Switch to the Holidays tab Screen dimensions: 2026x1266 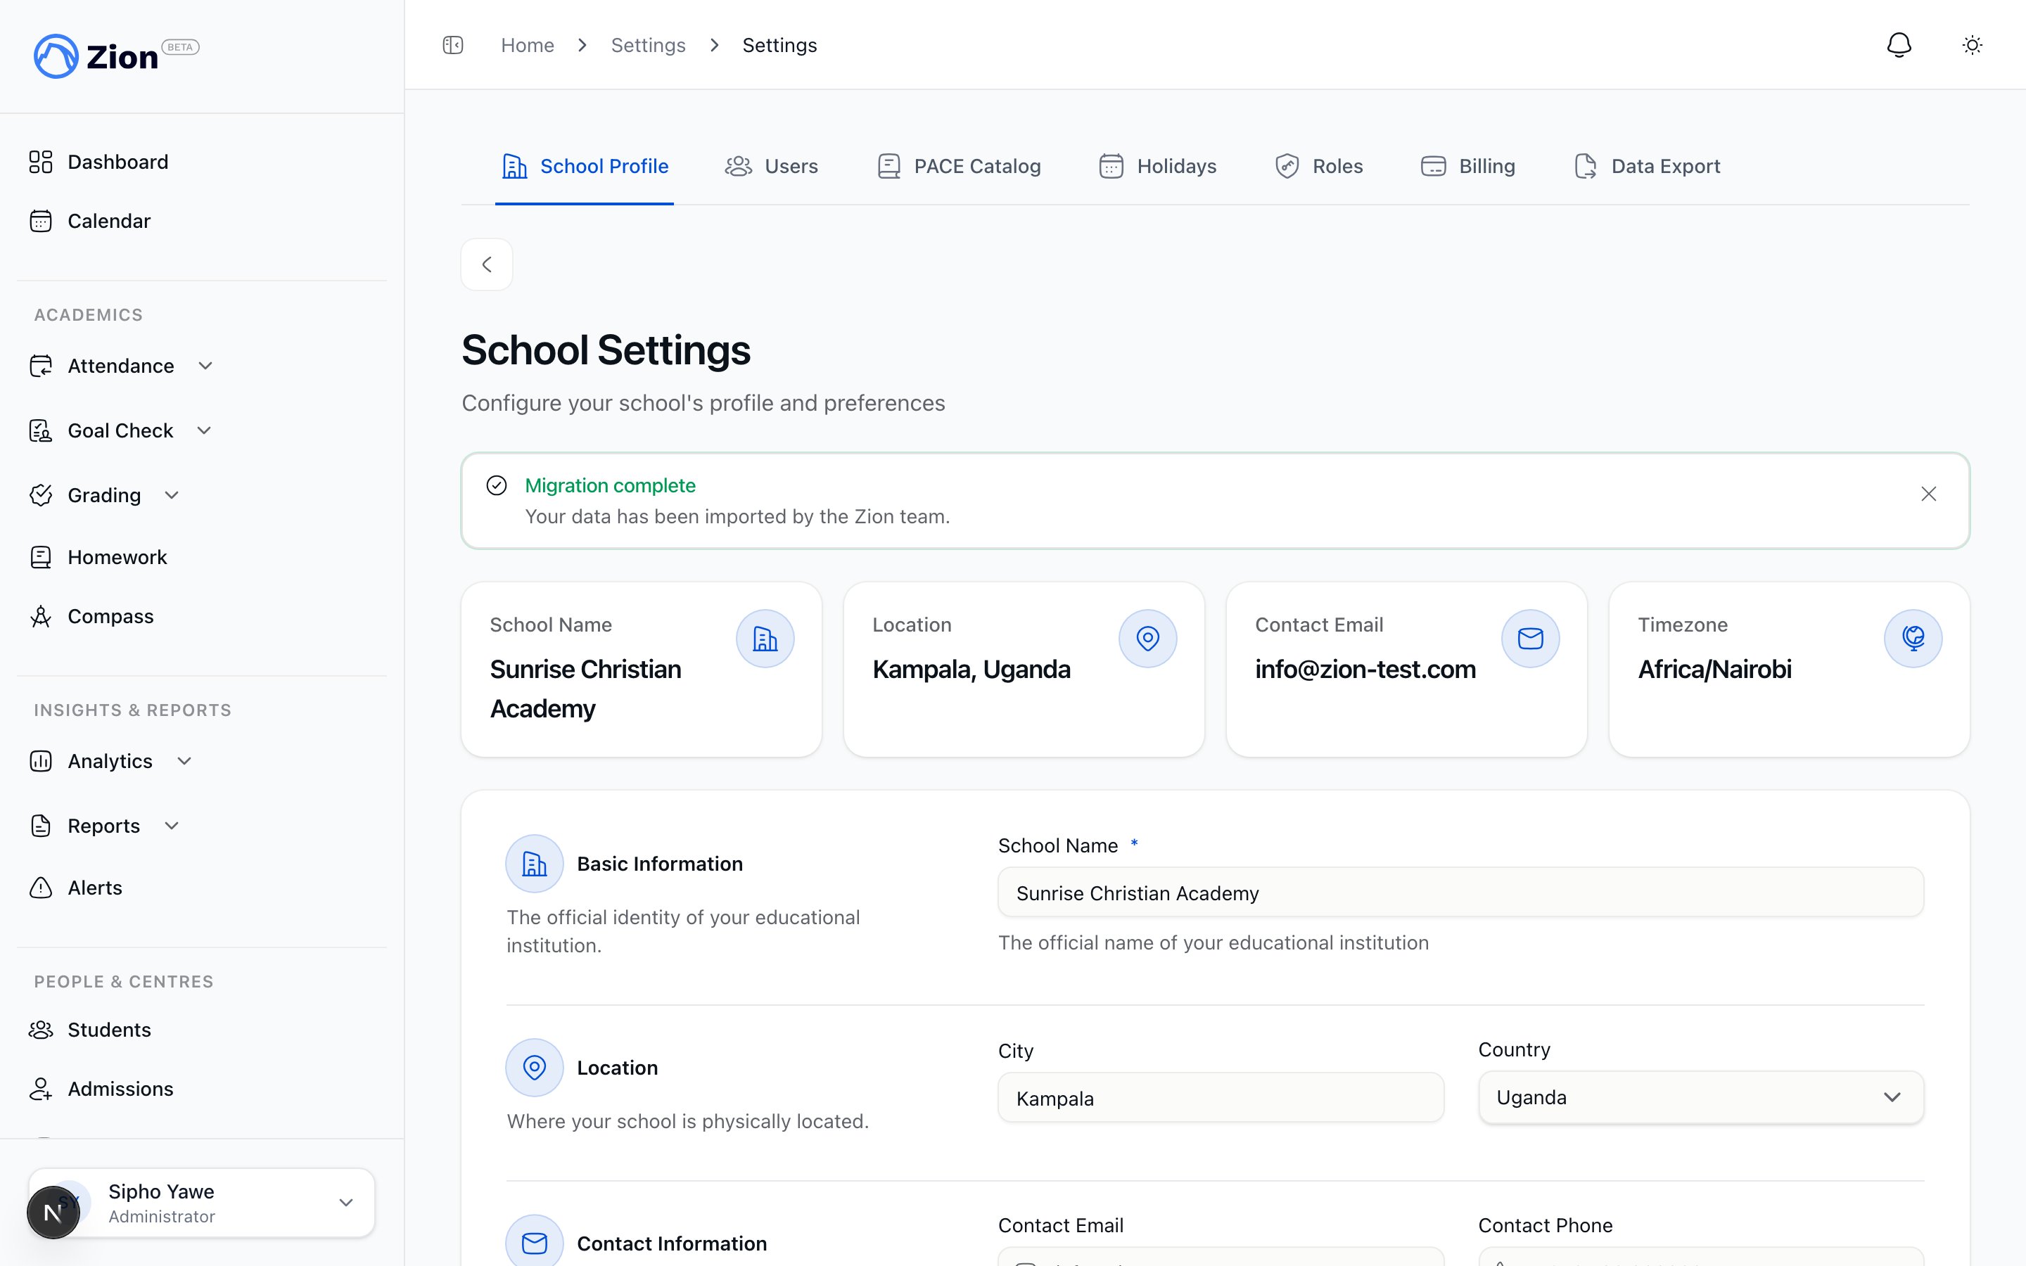(x=1157, y=166)
